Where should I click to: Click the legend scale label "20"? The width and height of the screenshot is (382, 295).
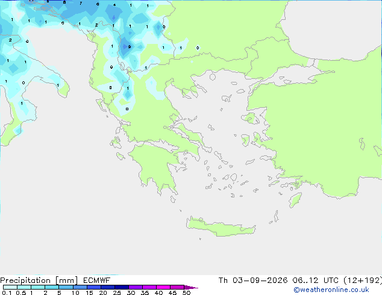pyautogui.click(x=103, y=293)
